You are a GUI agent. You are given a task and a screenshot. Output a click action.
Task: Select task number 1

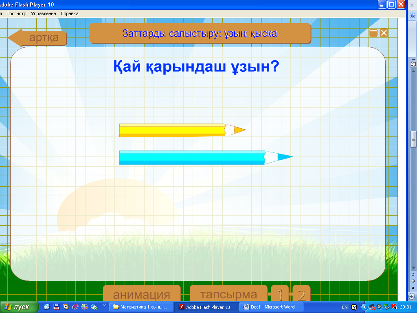click(x=280, y=294)
